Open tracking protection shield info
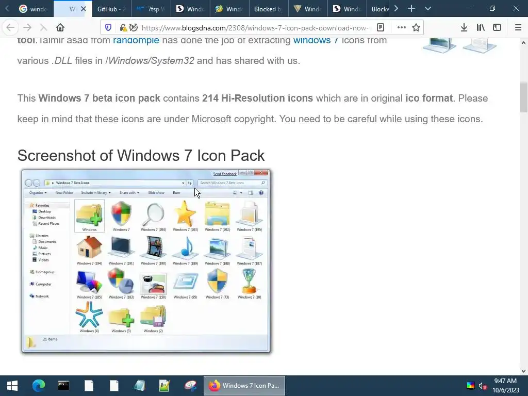The image size is (528, 396). pos(108,28)
